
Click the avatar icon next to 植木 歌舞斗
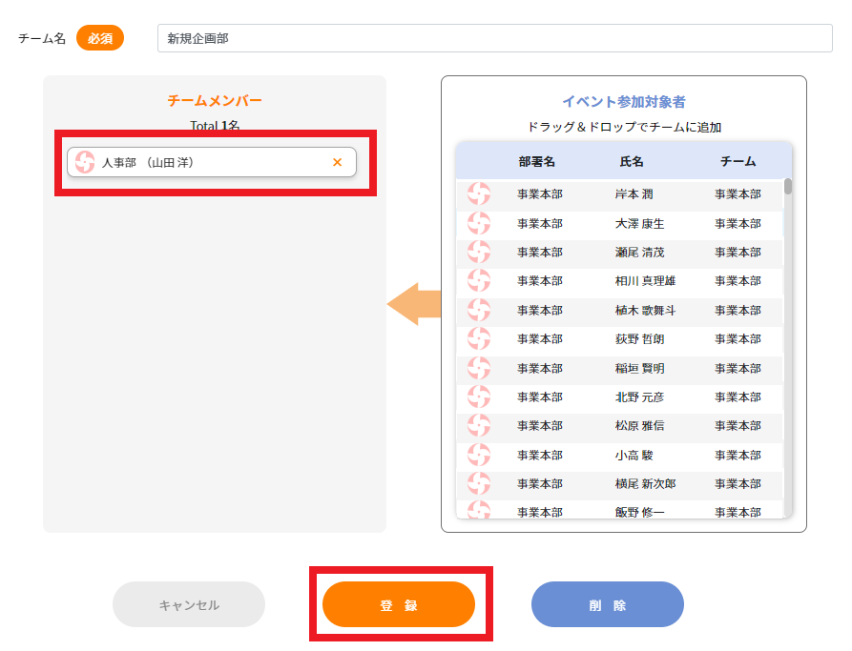point(478,310)
